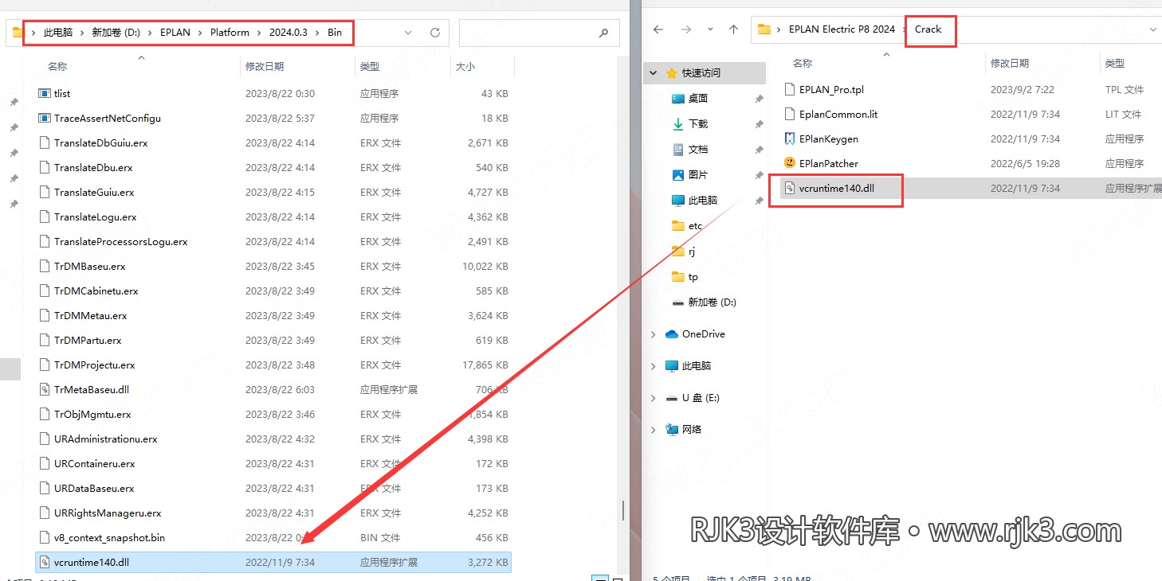Collapse the 快速访问 tree node
Image resolution: width=1162 pixels, height=581 pixels.
coord(654,72)
